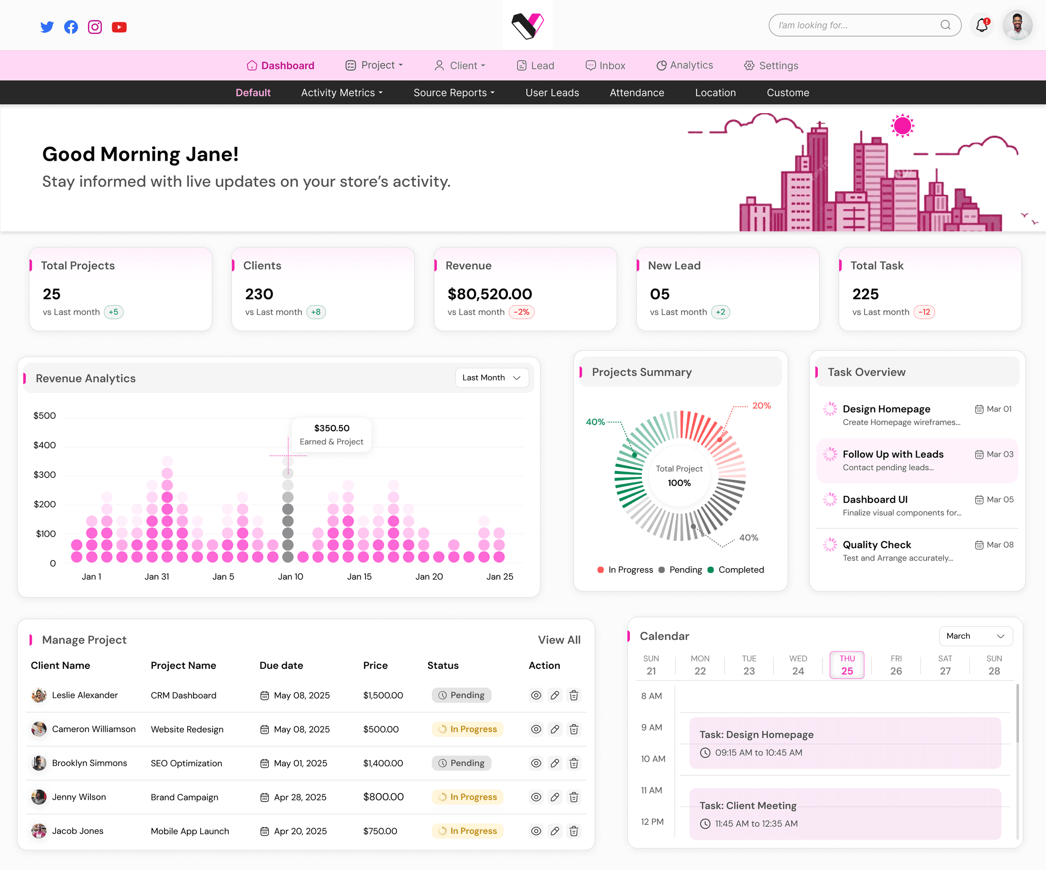Click the spinner icon for Quality Check task
The width and height of the screenshot is (1046, 870).
click(x=830, y=544)
